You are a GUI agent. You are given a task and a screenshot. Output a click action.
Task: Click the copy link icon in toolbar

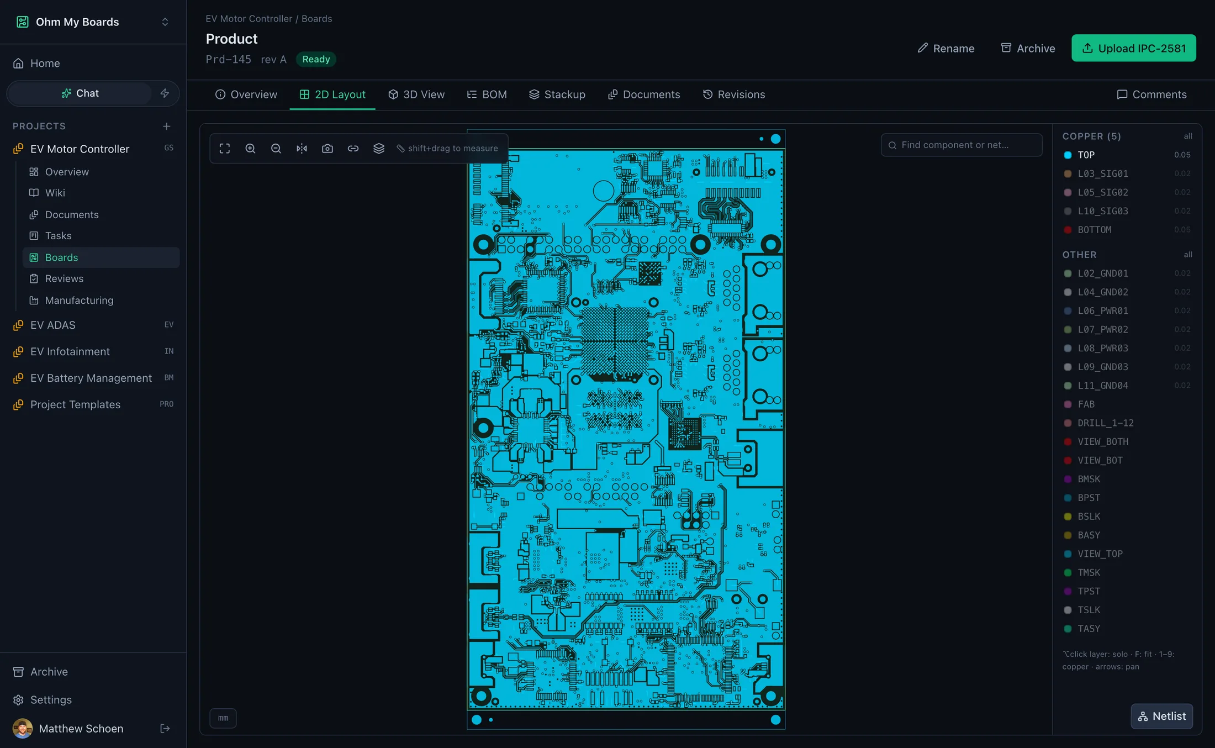[353, 149]
